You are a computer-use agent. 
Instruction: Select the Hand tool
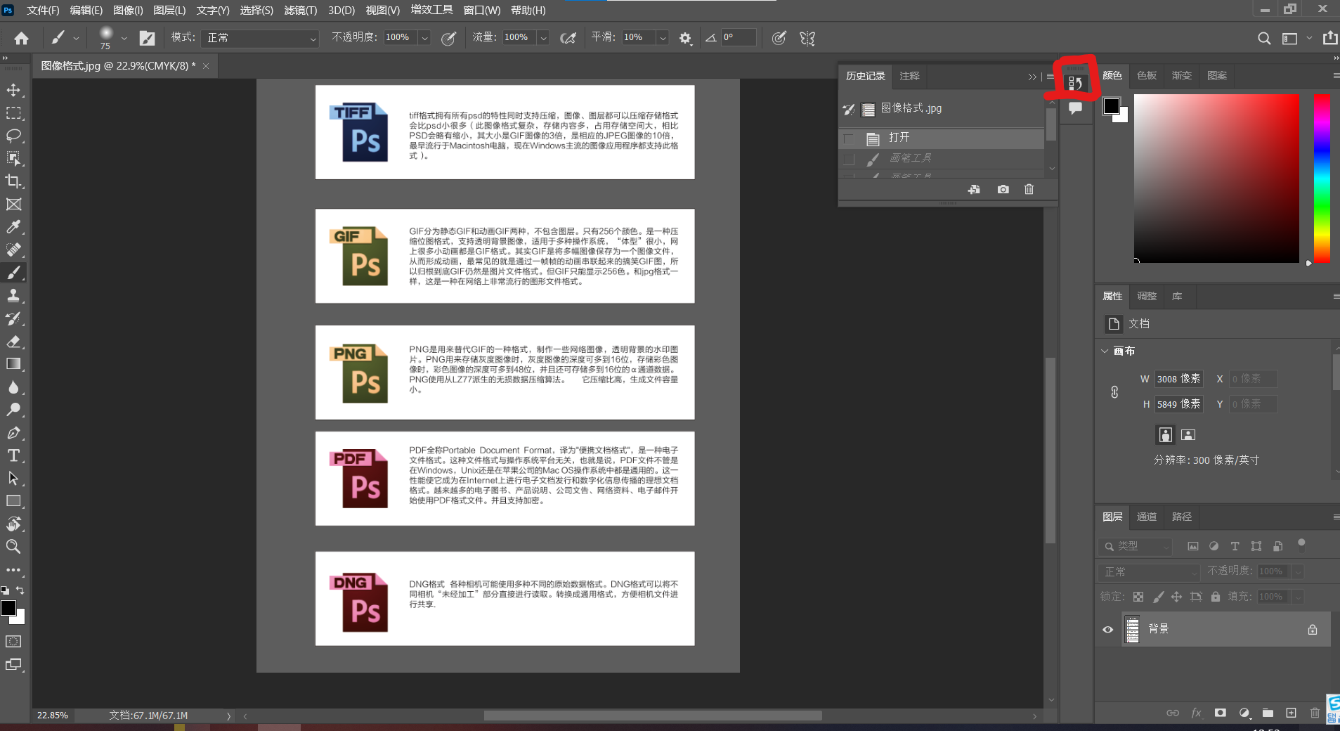click(x=13, y=524)
